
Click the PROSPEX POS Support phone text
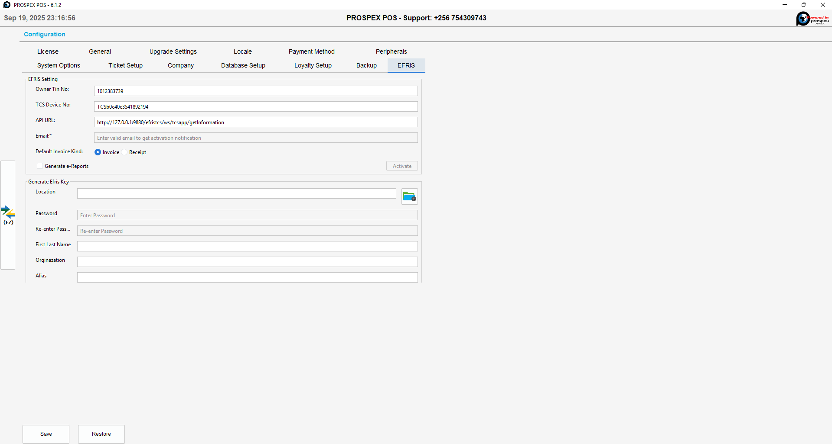416,18
